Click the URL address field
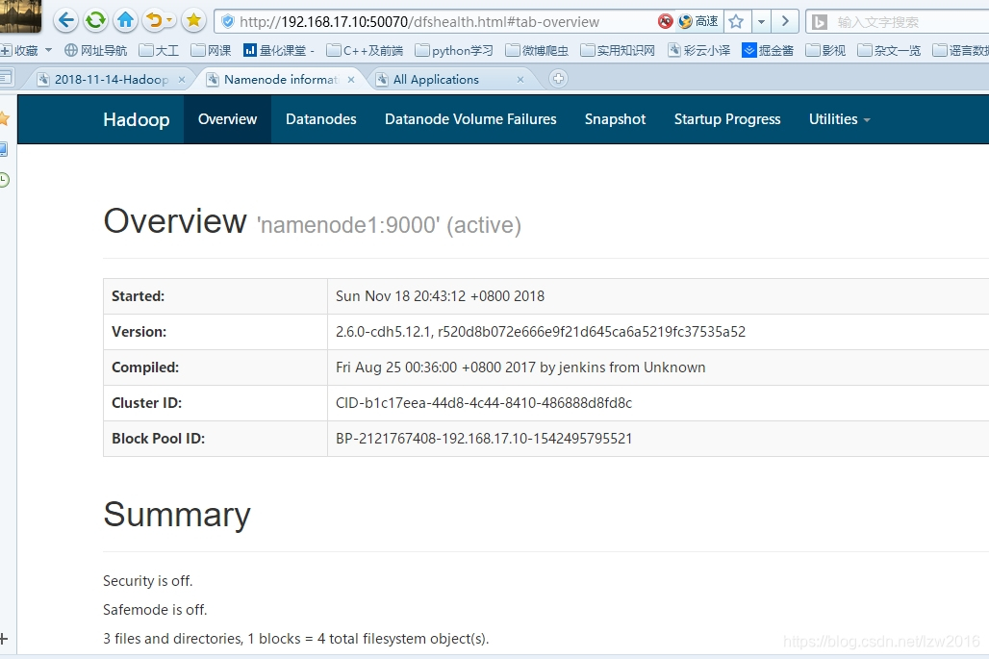 coord(418,21)
